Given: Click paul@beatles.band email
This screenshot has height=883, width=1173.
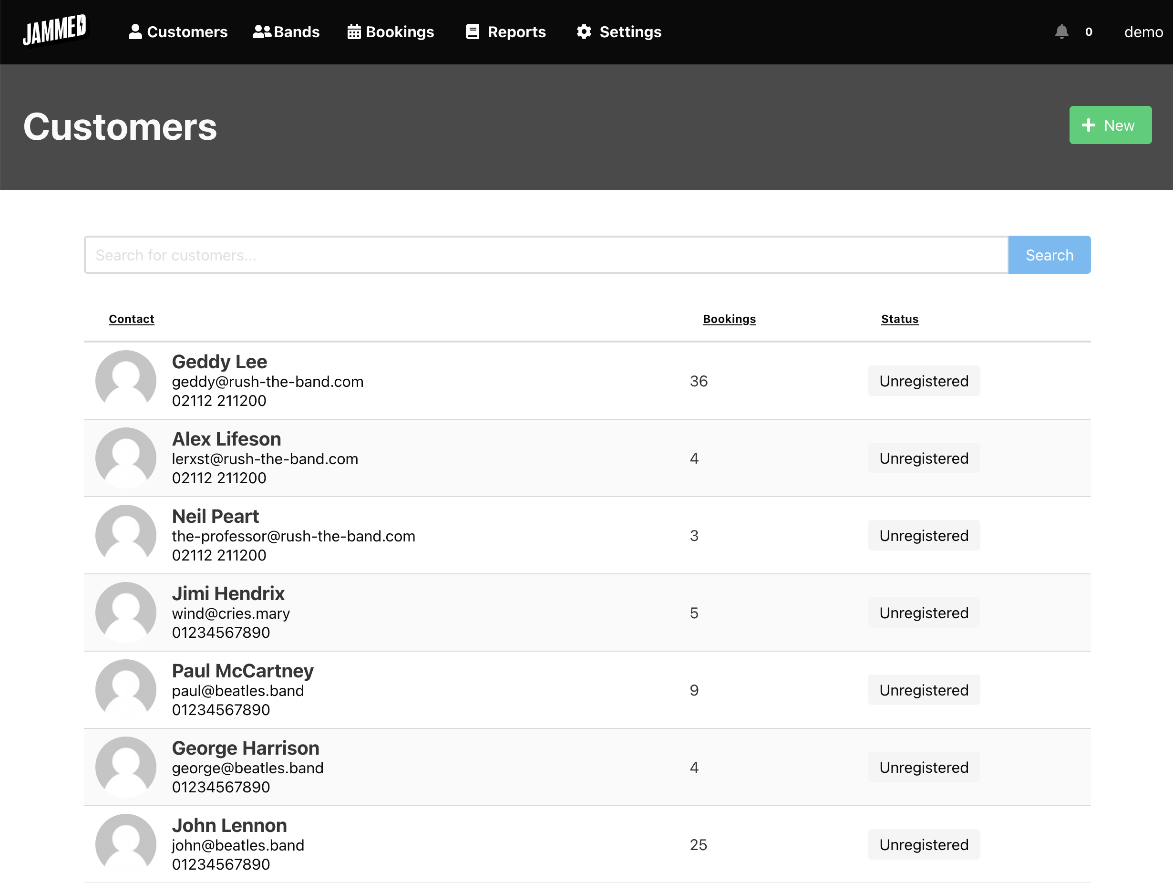Looking at the screenshot, I should click(x=238, y=691).
